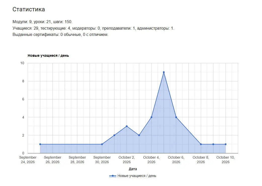Click the 'September 28, 2026' axis label

77,160
